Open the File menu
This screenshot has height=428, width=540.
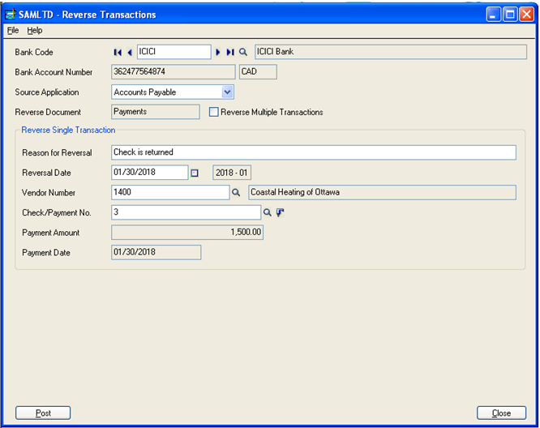pyautogui.click(x=13, y=30)
